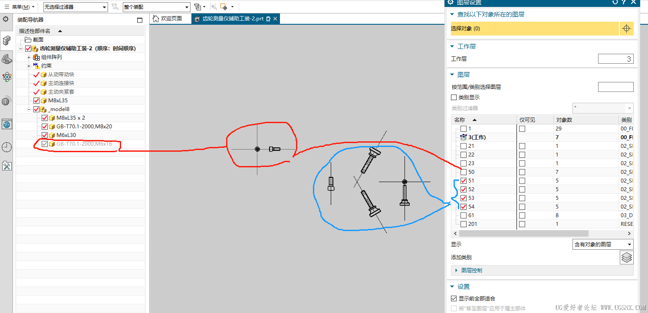Screen dimensions: 648x313
Task: Click the 工作层 number input field
Action: pyautogui.click(x=615, y=59)
